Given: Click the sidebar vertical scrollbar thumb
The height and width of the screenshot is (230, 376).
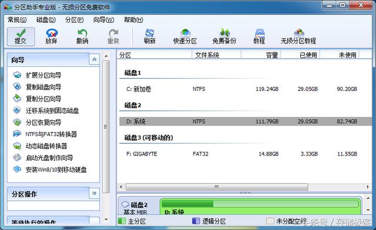Looking at the screenshot, I should tap(106, 127).
